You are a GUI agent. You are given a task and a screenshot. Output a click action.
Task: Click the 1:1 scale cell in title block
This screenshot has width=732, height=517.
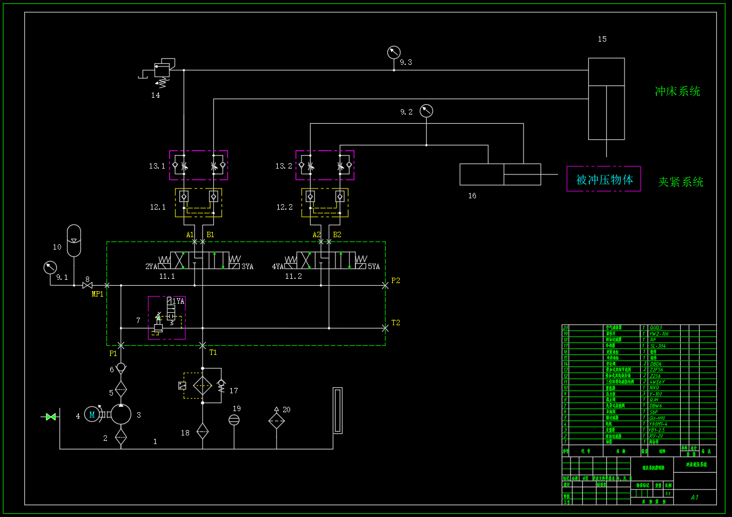click(668, 493)
